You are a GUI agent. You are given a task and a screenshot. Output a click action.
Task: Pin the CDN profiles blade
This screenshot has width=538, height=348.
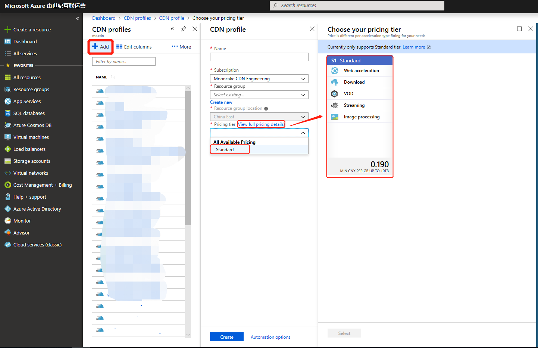coord(184,29)
